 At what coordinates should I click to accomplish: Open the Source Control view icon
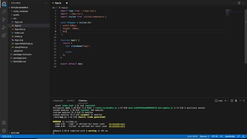[x=4, y=20]
